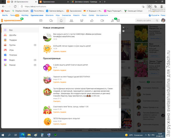Click the Odnoklassniki logo
The height and width of the screenshot is (138, 171).
point(11,21)
